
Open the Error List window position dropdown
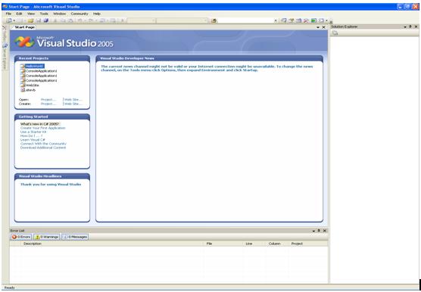coord(314,231)
